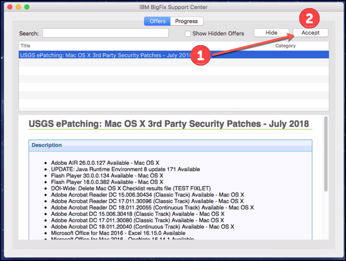This screenshot has height=261, width=346.
Task: Click the Acrobat Reader DC 15.006.30434 line
Action: tap(147, 195)
